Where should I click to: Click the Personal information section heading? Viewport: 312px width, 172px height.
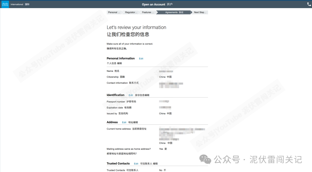pyautogui.click(x=120, y=59)
